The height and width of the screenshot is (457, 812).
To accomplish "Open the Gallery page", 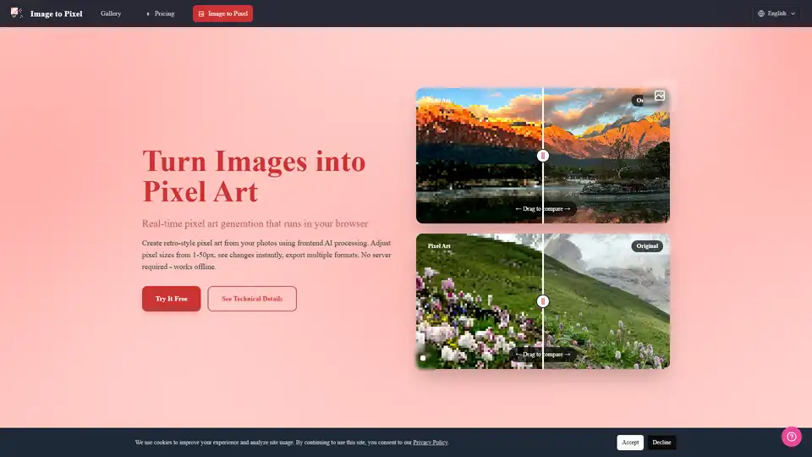I will [111, 14].
